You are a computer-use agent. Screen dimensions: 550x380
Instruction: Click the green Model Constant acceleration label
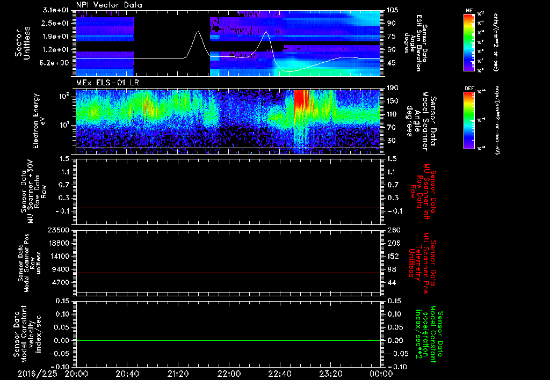[x=430, y=334]
